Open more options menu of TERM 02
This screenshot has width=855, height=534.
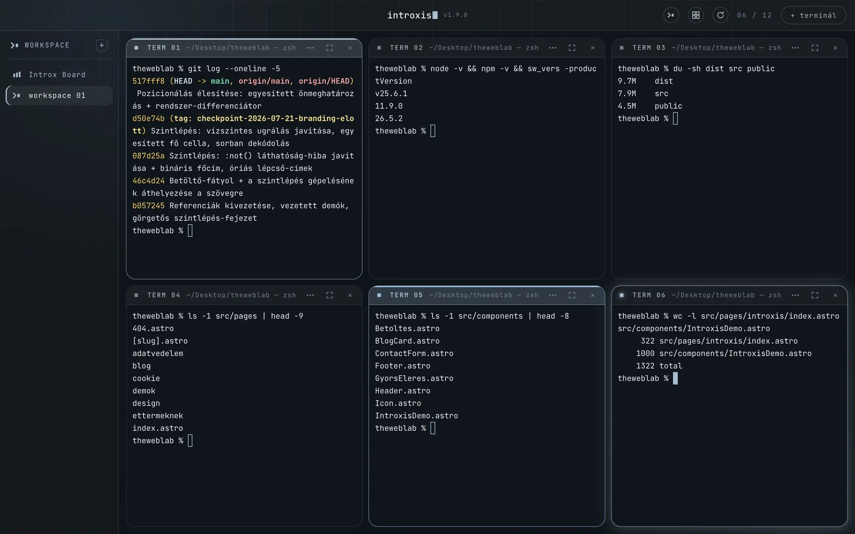(x=553, y=48)
